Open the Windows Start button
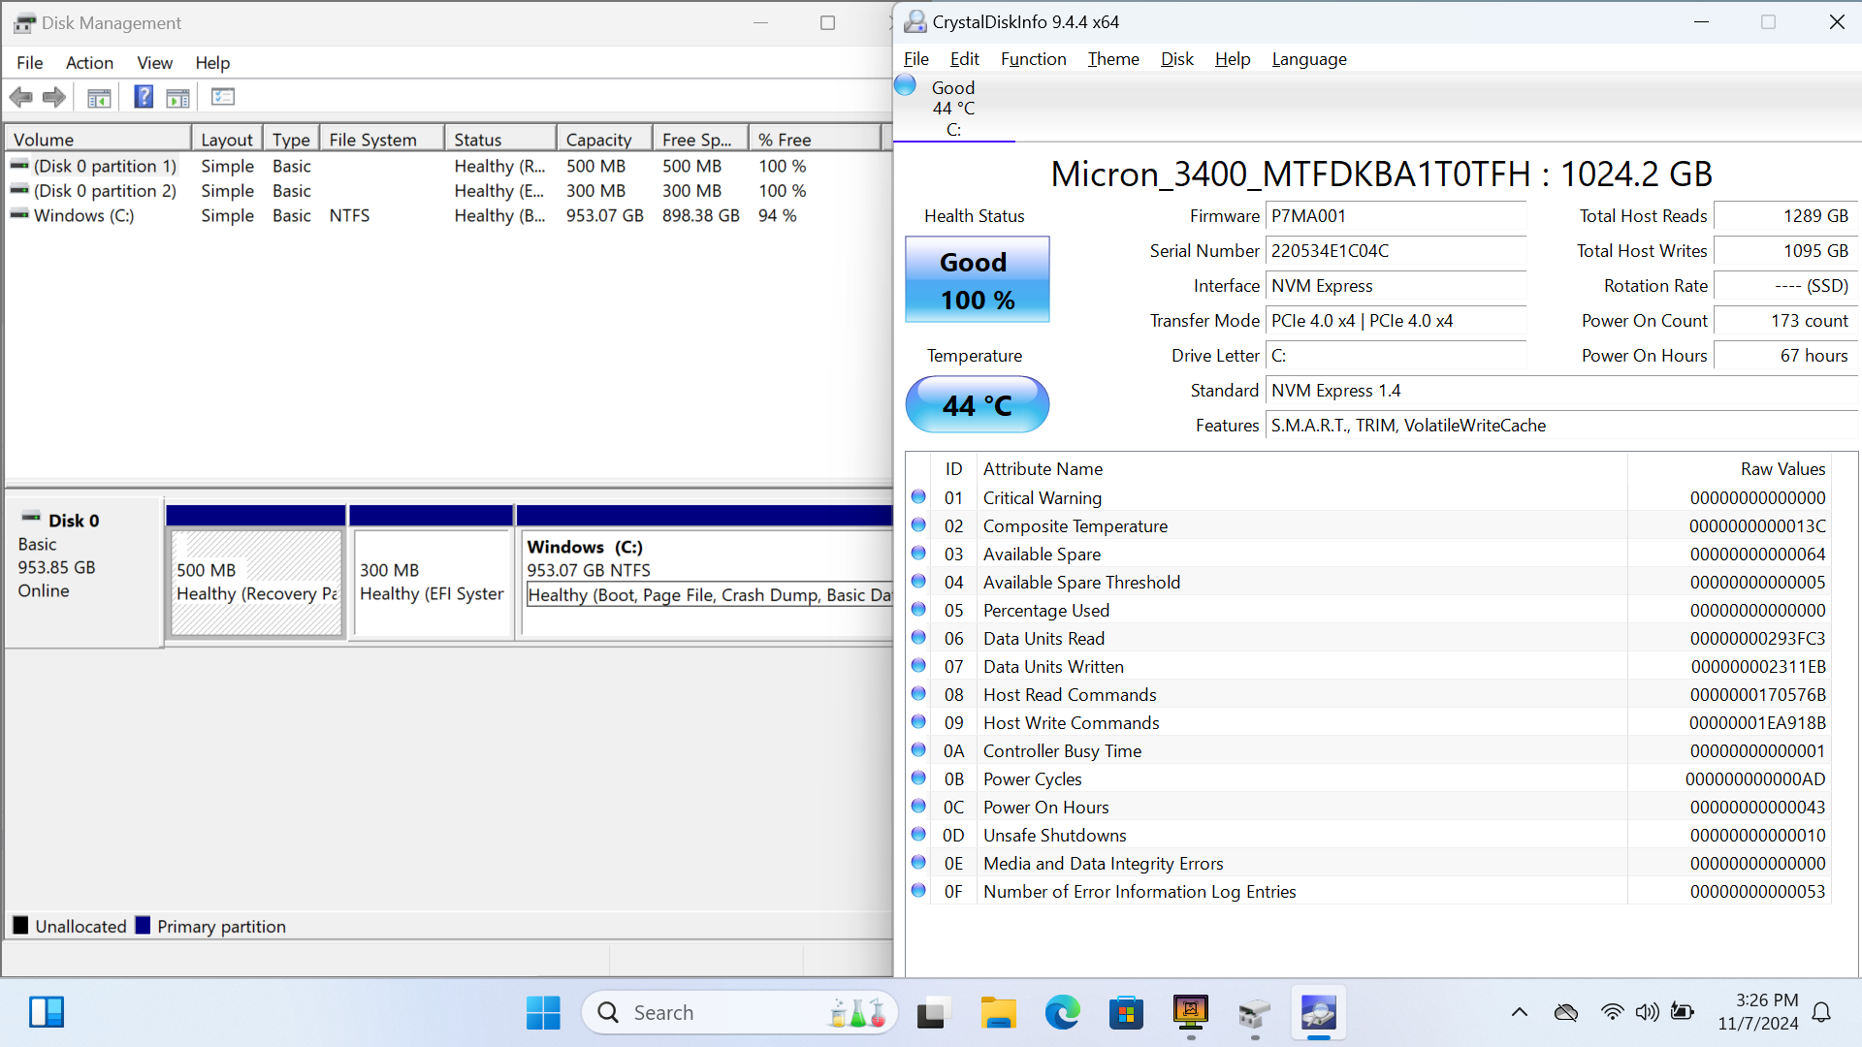The height and width of the screenshot is (1047, 1862). click(x=543, y=1013)
